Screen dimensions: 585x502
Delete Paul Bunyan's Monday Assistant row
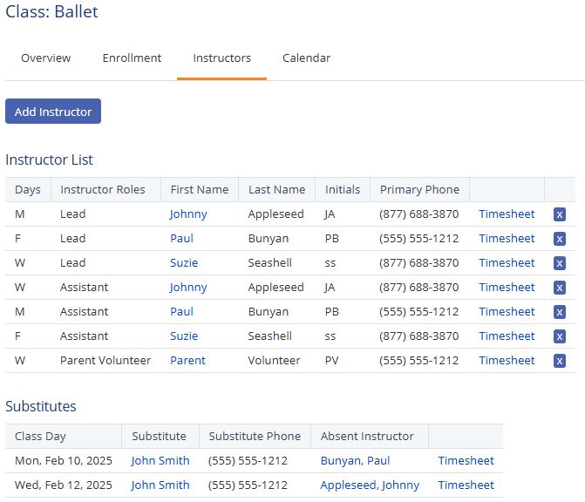(560, 312)
